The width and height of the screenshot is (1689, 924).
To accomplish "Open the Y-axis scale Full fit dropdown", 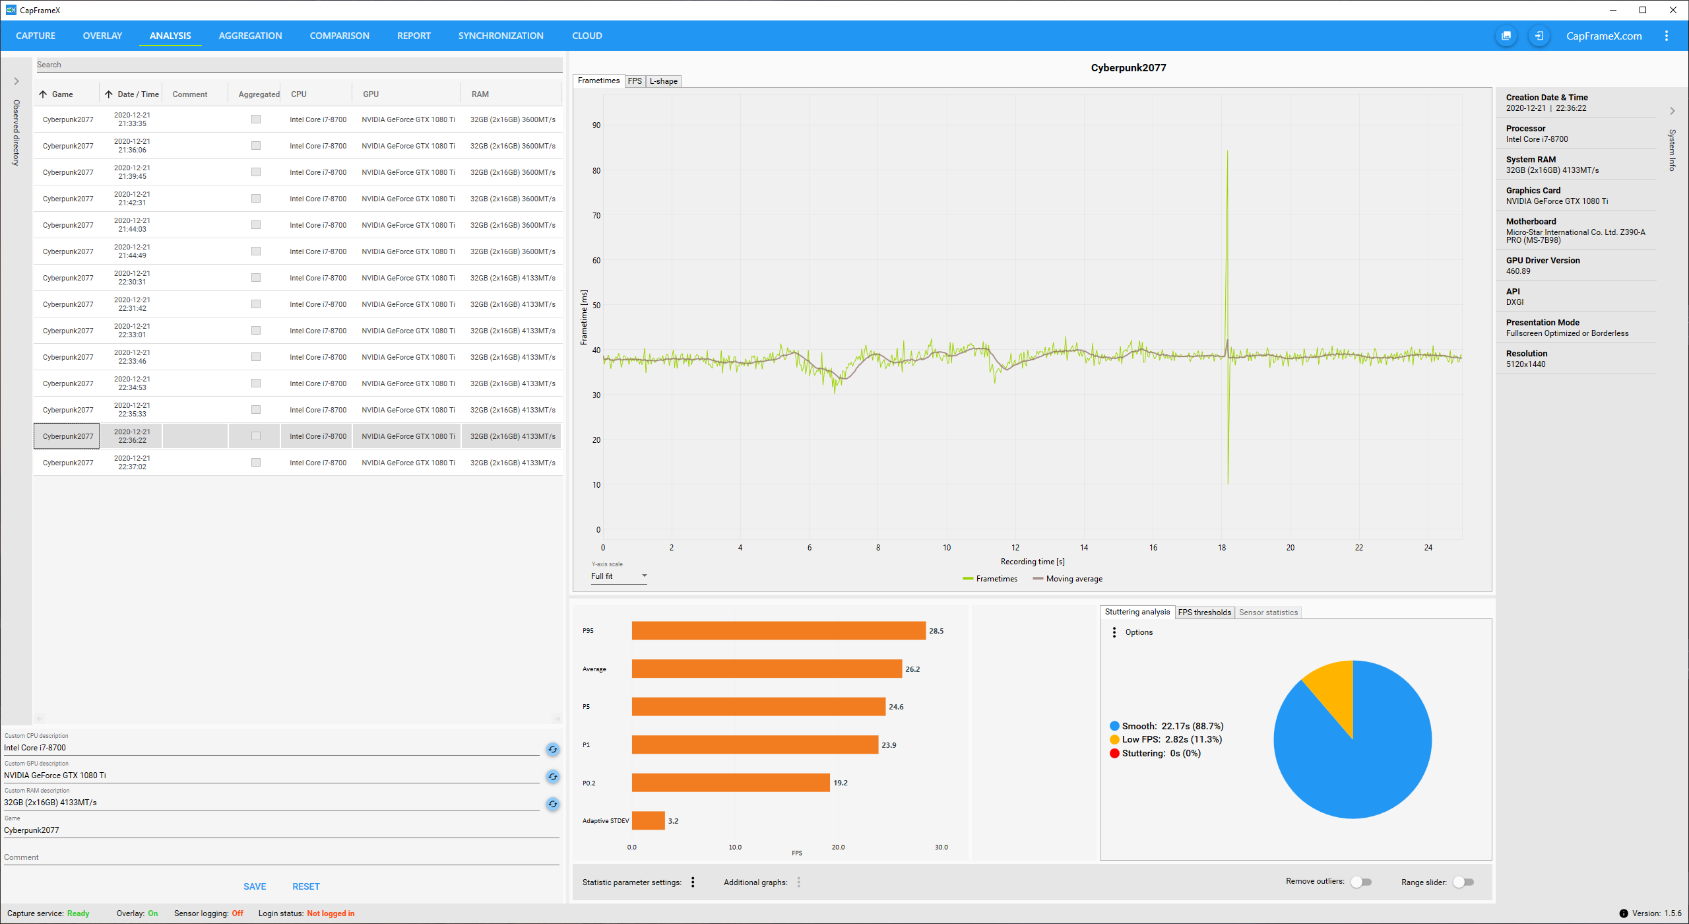I will (618, 576).
